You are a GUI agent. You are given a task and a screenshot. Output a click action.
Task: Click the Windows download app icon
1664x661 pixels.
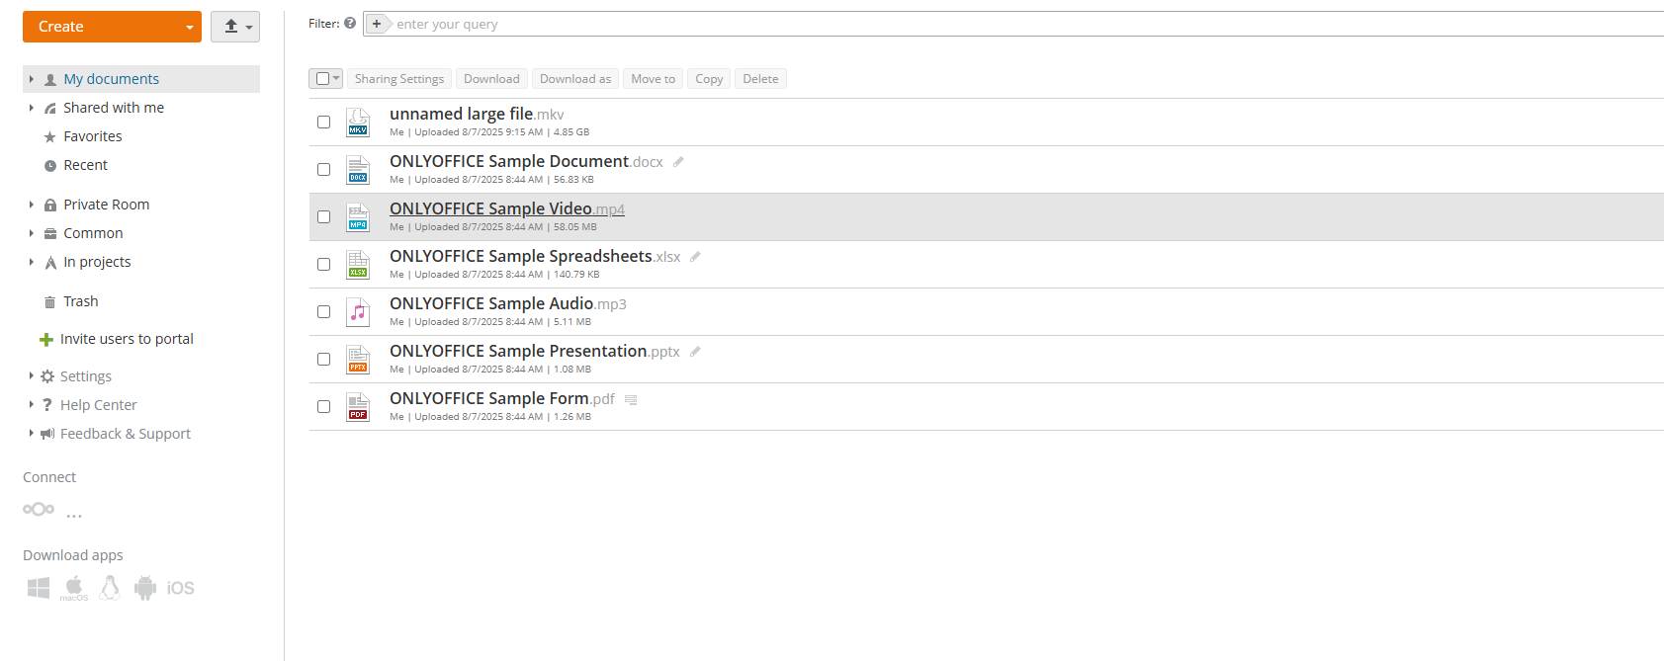point(39,588)
